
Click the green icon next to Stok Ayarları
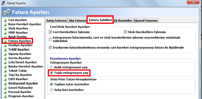(x=5, y=28)
